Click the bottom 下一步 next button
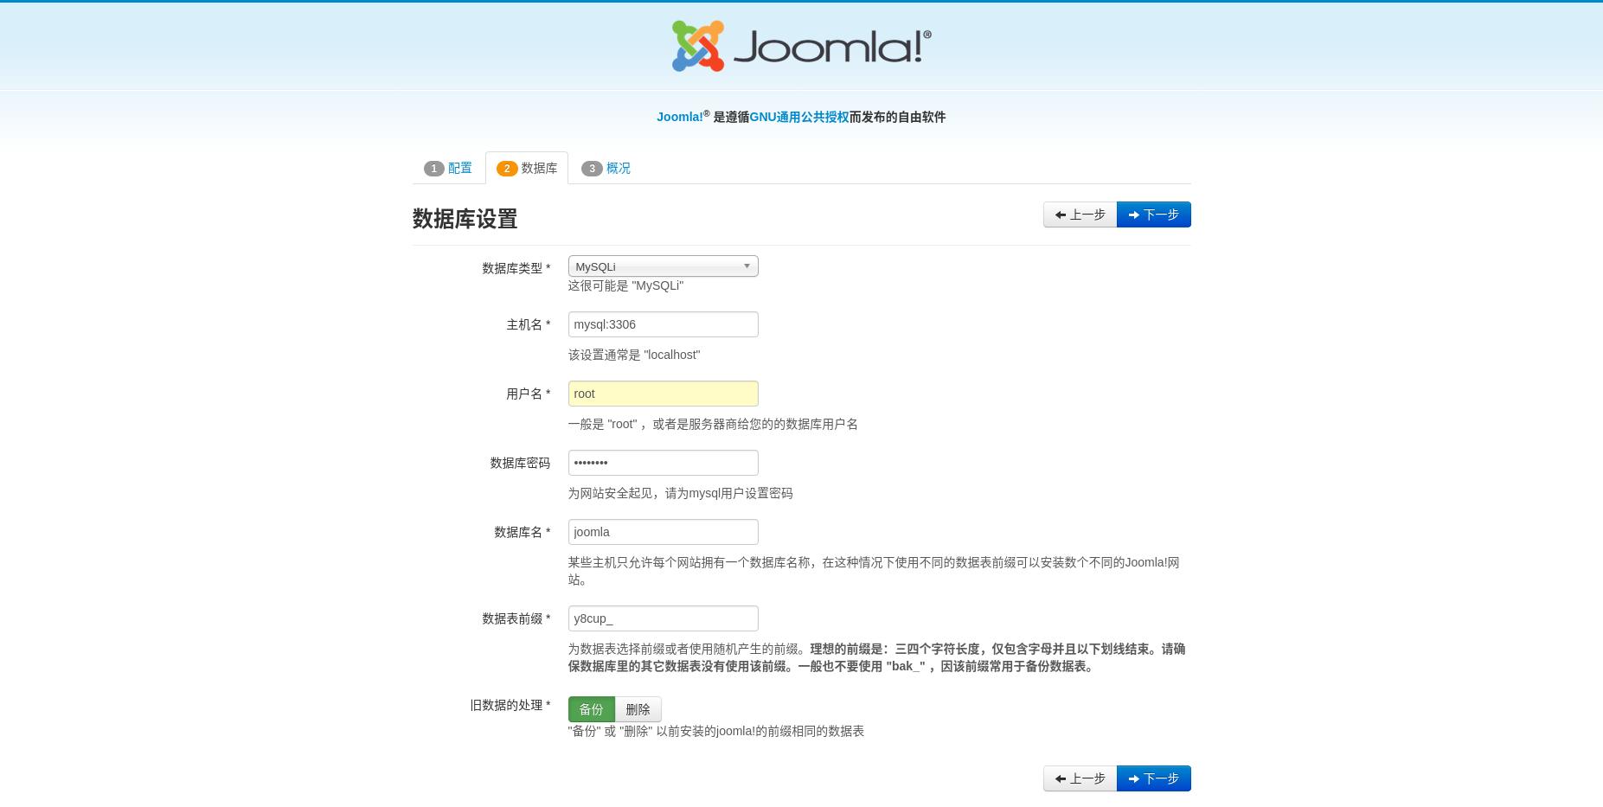The height and width of the screenshot is (807, 1603). click(x=1153, y=778)
